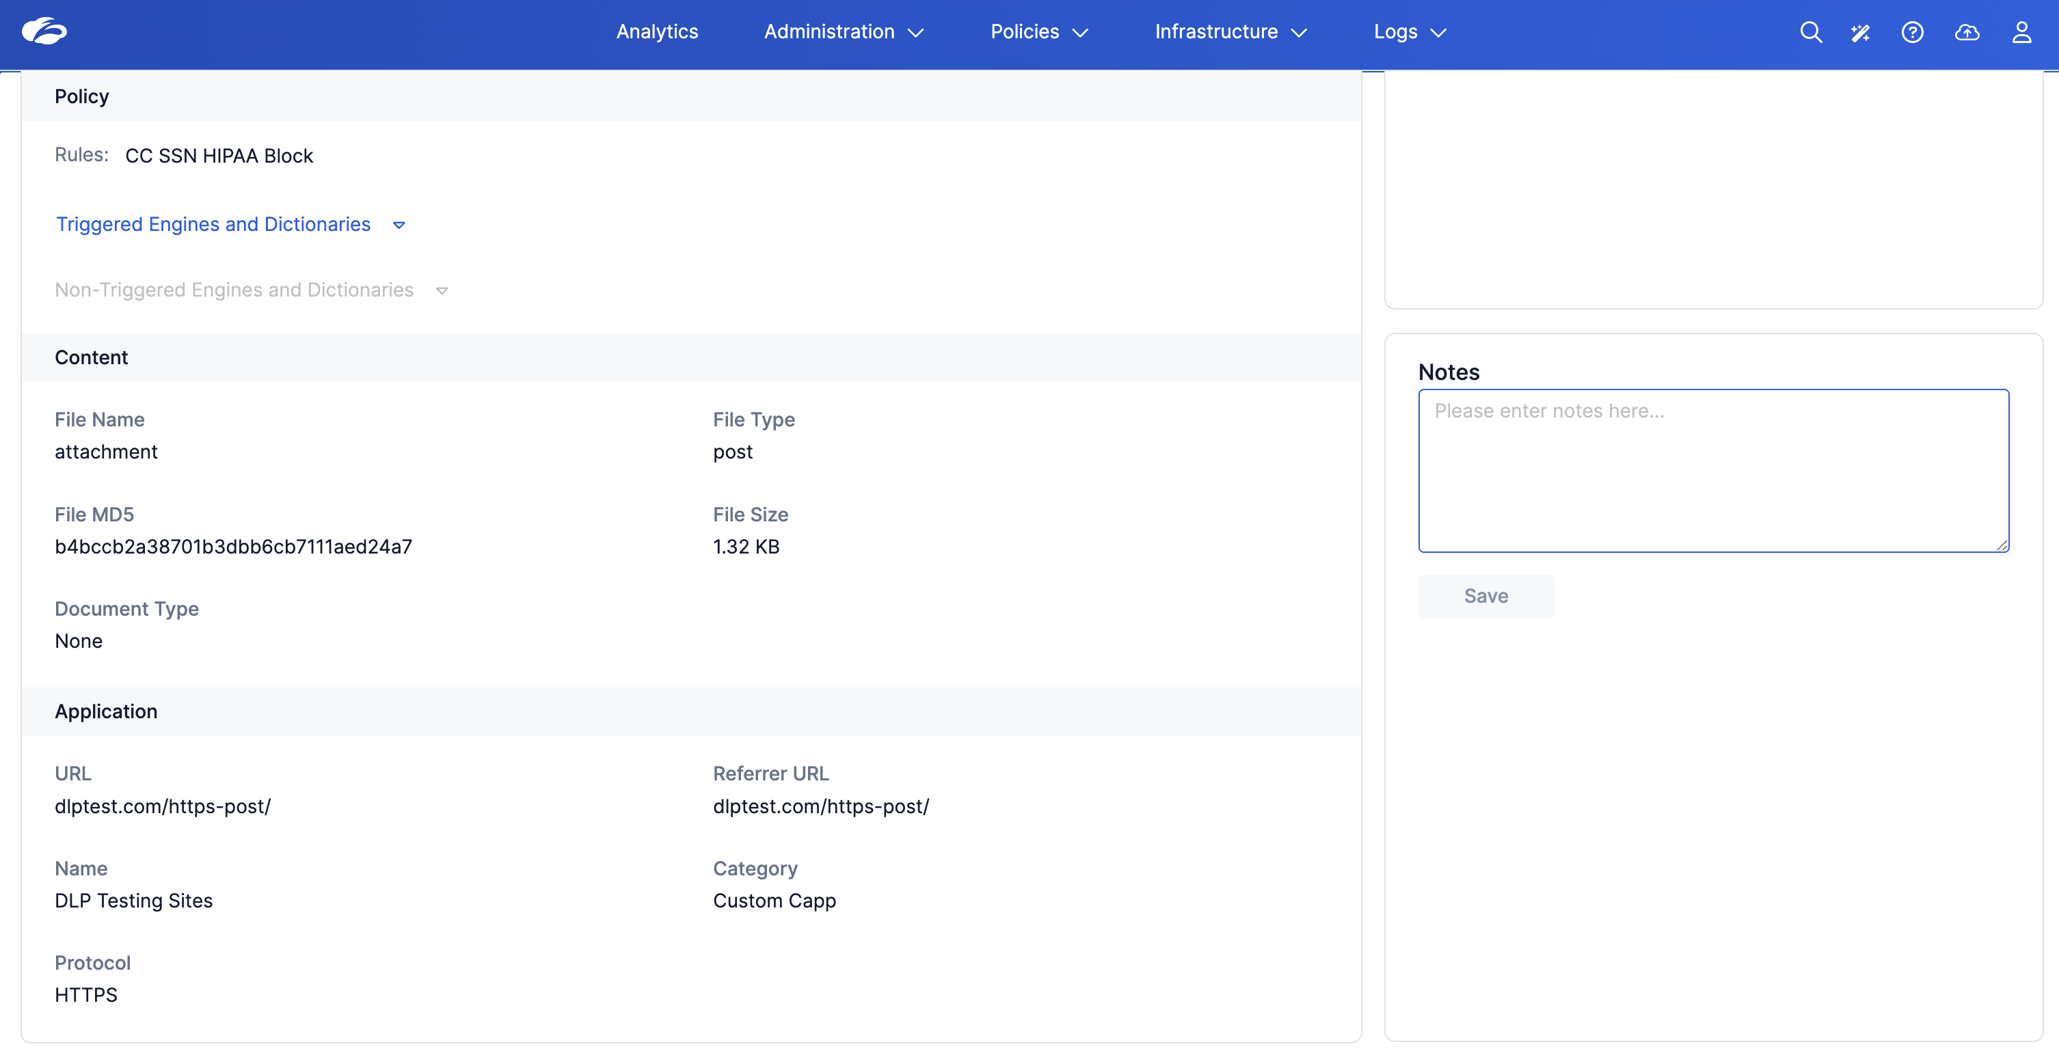Image resolution: width=2059 pixels, height=1051 pixels.
Task: Select the URL value dlptest.com/https-post/
Action: pyautogui.click(x=162, y=806)
